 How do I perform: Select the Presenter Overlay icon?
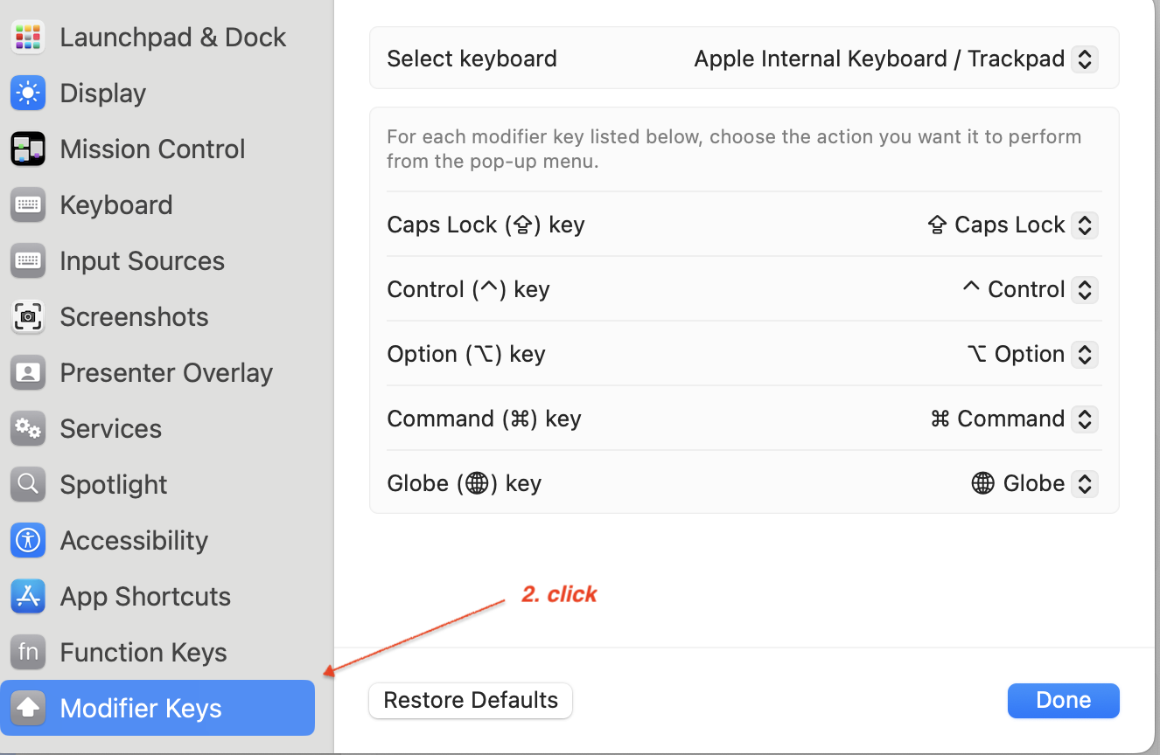pyautogui.click(x=28, y=372)
